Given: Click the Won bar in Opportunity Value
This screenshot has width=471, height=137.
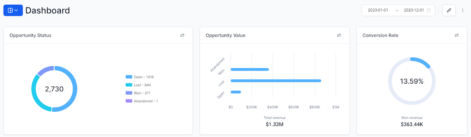Looking at the screenshot, I should pos(250,70).
